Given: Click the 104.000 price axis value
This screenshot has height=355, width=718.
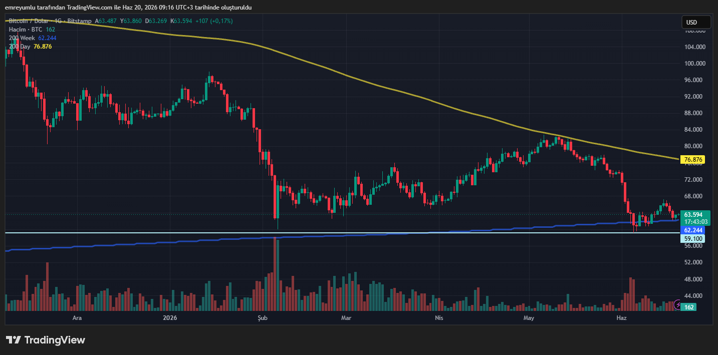Looking at the screenshot, I should [x=694, y=47].
